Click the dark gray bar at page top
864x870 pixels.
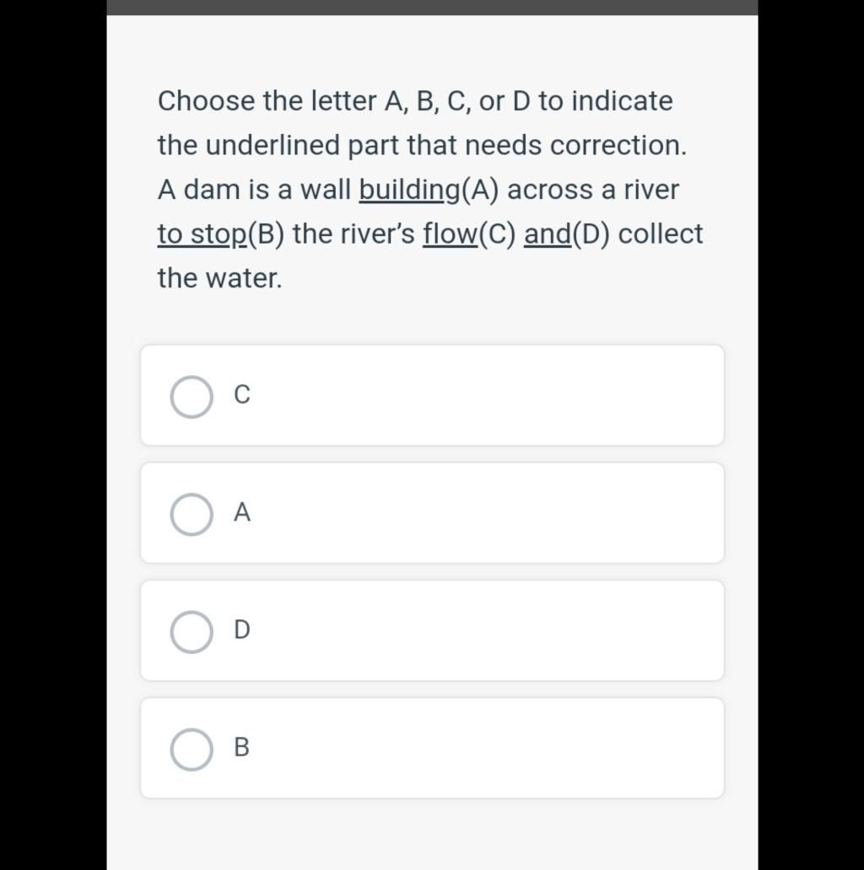coord(432,7)
